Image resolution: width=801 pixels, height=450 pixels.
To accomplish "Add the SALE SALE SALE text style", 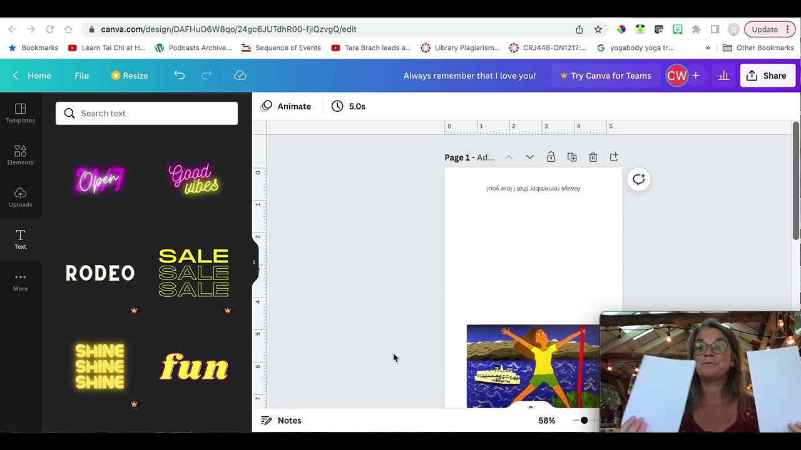I will (194, 273).
